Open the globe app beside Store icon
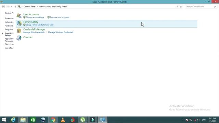 point(43,120)
